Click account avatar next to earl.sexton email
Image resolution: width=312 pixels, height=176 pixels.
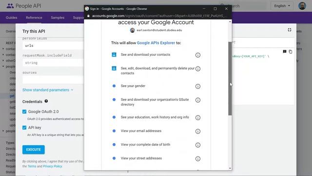pyautogui.click(x=132, y=30)
